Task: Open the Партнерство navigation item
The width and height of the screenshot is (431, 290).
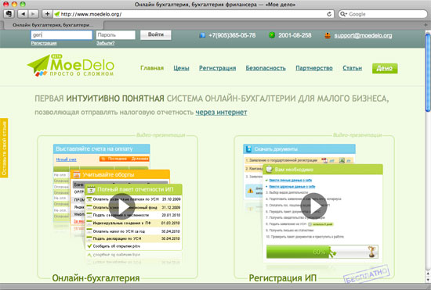Action: [x=314, y=68]
